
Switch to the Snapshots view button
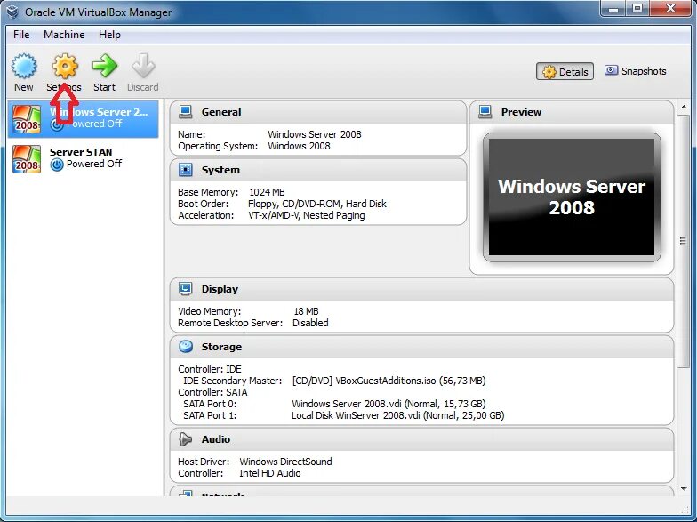(x=635, y=71)
